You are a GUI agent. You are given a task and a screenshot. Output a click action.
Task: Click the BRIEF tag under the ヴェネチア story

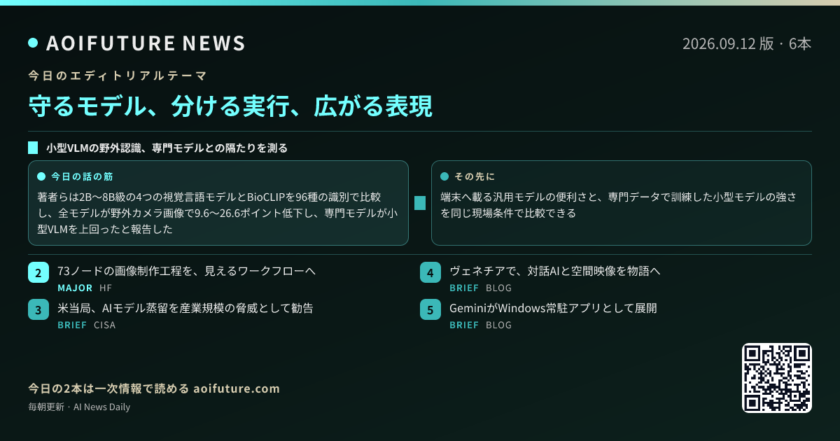coord(464,288)
